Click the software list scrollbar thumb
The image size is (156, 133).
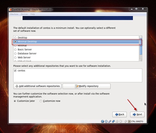click(141, 47)
